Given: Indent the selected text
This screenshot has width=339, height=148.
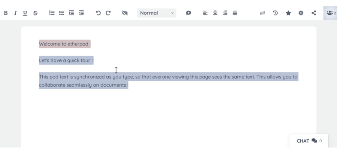Looking at the screenshot, I should (72, 13).
